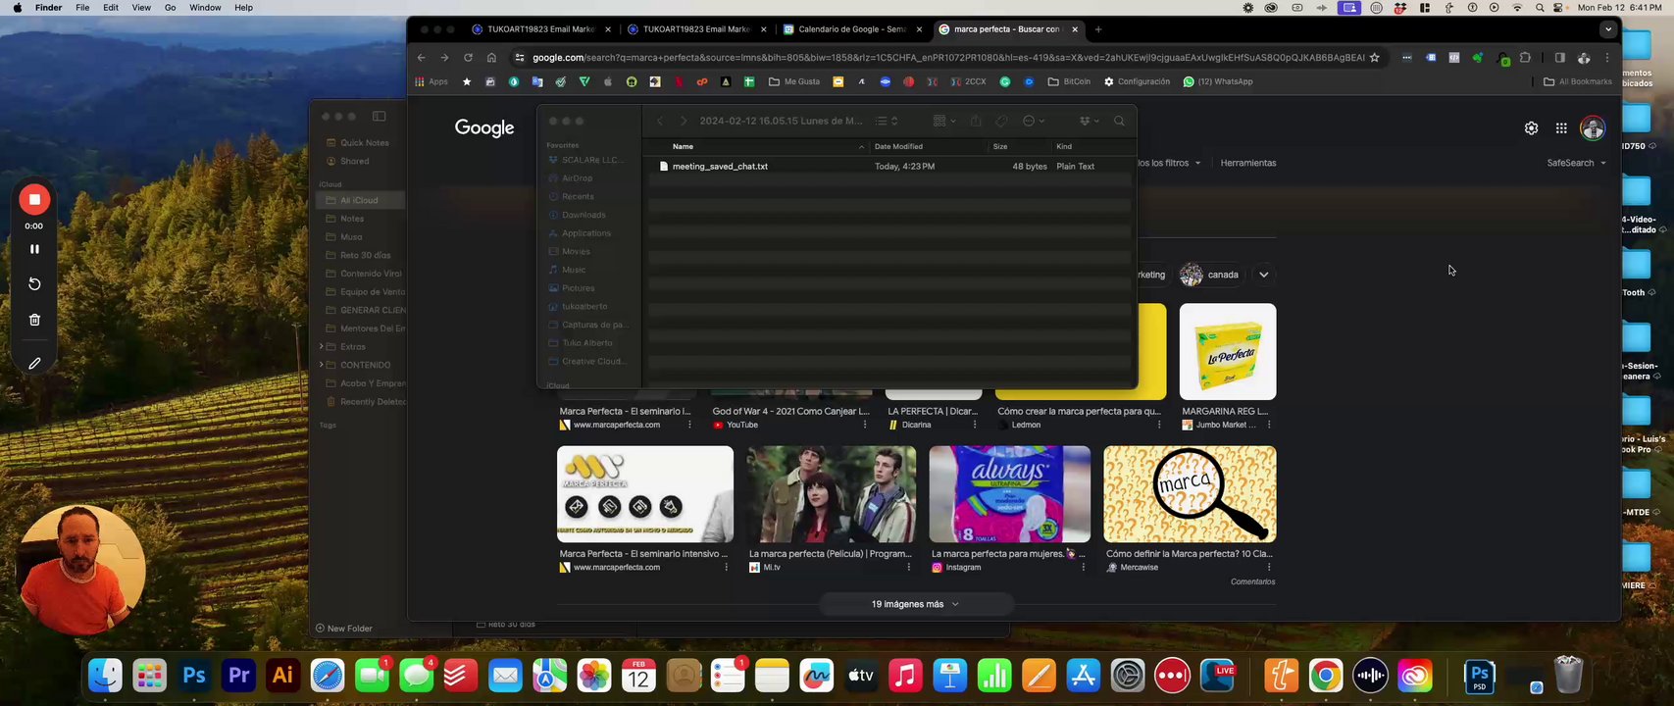Open the Finder action ellipsis menu

1033,121
